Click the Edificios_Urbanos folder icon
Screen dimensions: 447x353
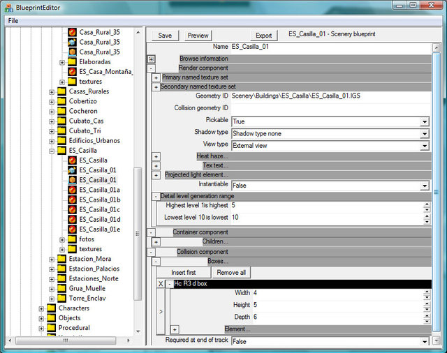61,140
